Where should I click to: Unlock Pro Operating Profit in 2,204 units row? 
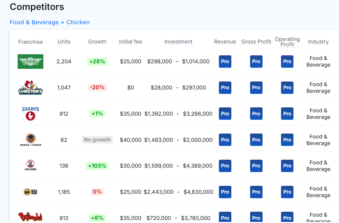pos(287,61)
